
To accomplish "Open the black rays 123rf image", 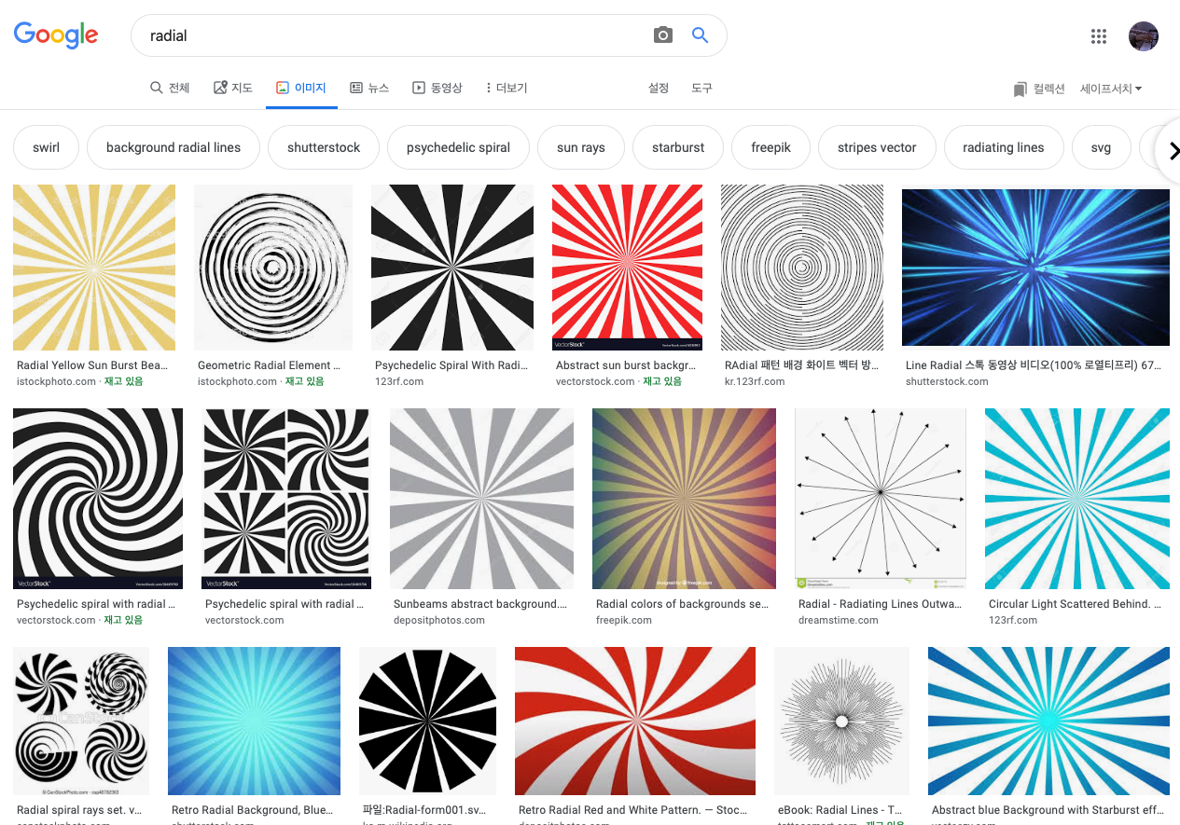I will coord(452,268).
